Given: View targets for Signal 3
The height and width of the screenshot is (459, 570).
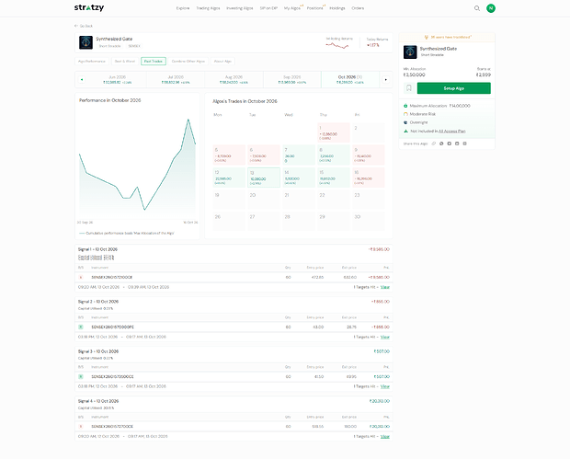Looking at the screenshot, I should click(x=385, y=386).
